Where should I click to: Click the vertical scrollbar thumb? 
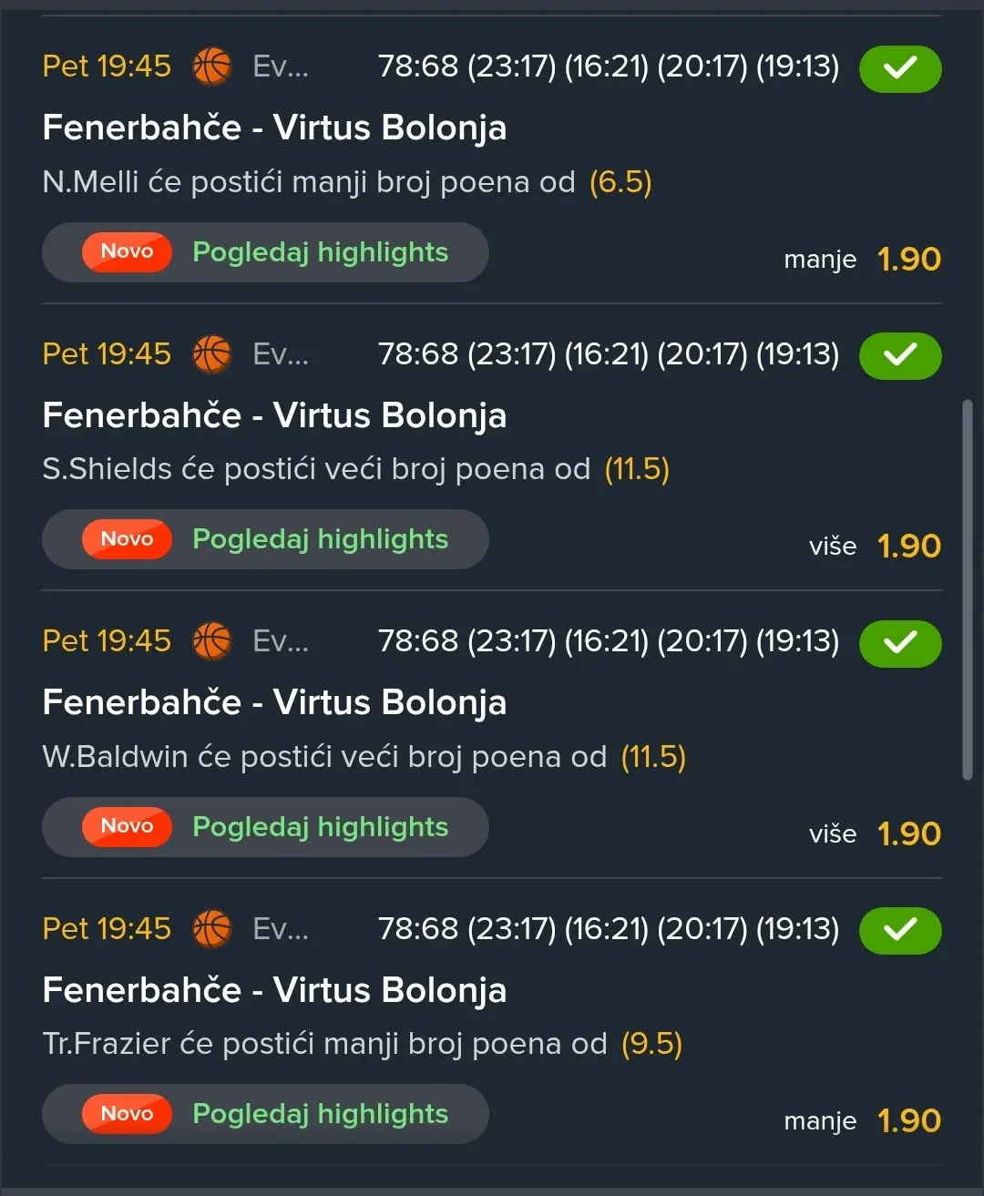[x=968, y=589]
